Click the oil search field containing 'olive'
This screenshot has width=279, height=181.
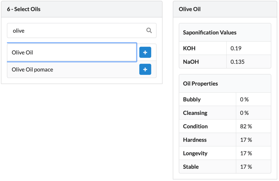(x=76, y=30)
